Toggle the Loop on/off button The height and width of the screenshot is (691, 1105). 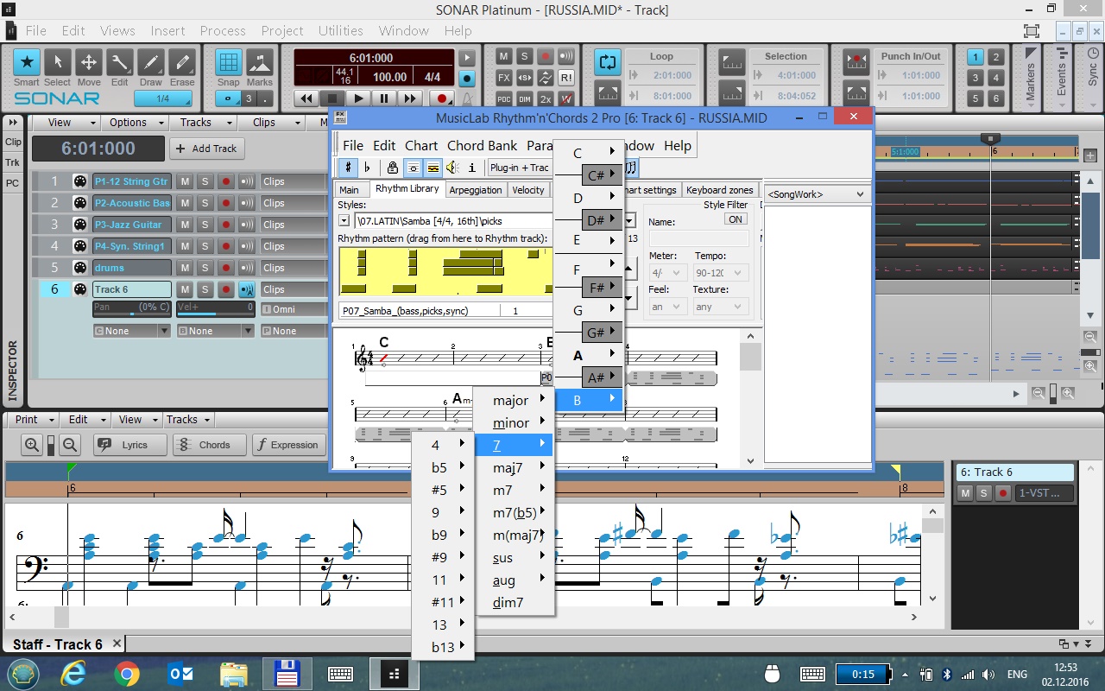pos(607,62)
